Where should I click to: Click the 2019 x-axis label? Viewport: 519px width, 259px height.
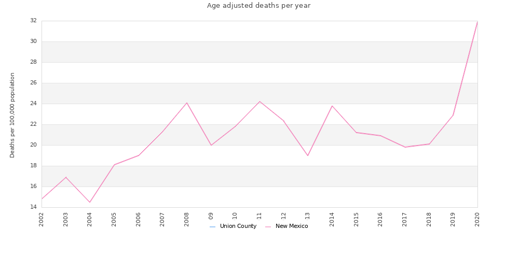click(453, 219)
